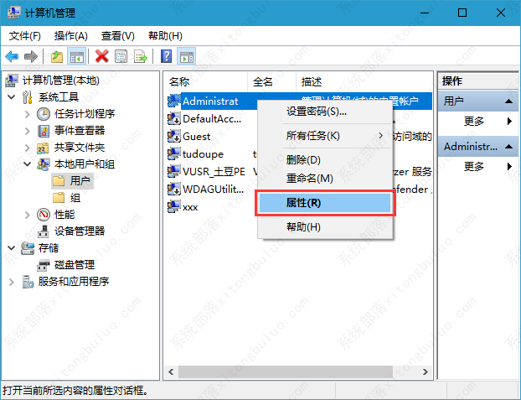The height and width of the screenshot is (400, 521).
Task: Collapse the 用户 section in actions pane
Action: (509, 101)
